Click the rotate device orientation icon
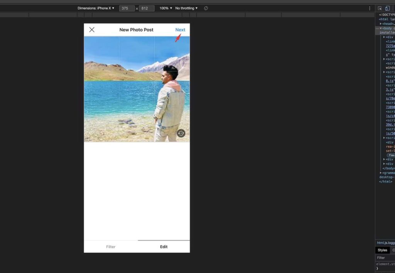395x273 pixels. coord(206,8)
